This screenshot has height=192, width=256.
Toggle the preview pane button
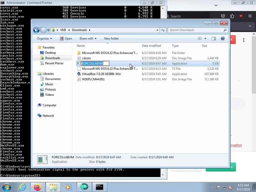214,38
